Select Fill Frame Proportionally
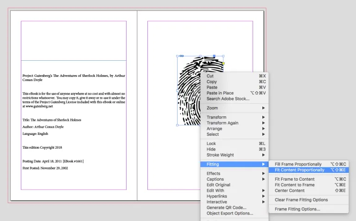This screenshot has width=356, height=221. click(x=309, y=164)
